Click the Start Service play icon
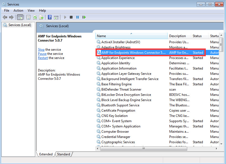226x164 pixels. pyautogui.click(x=65, y=17)
